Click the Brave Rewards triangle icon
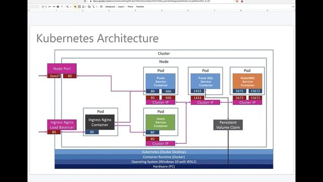 pos(242,1)
